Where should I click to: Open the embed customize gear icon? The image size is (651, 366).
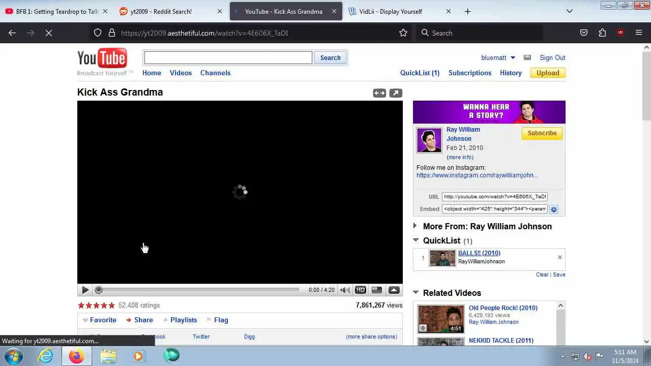[x=554, y=209]
